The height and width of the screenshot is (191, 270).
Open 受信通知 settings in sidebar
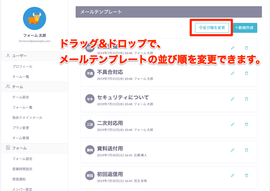tap(19, 179)
